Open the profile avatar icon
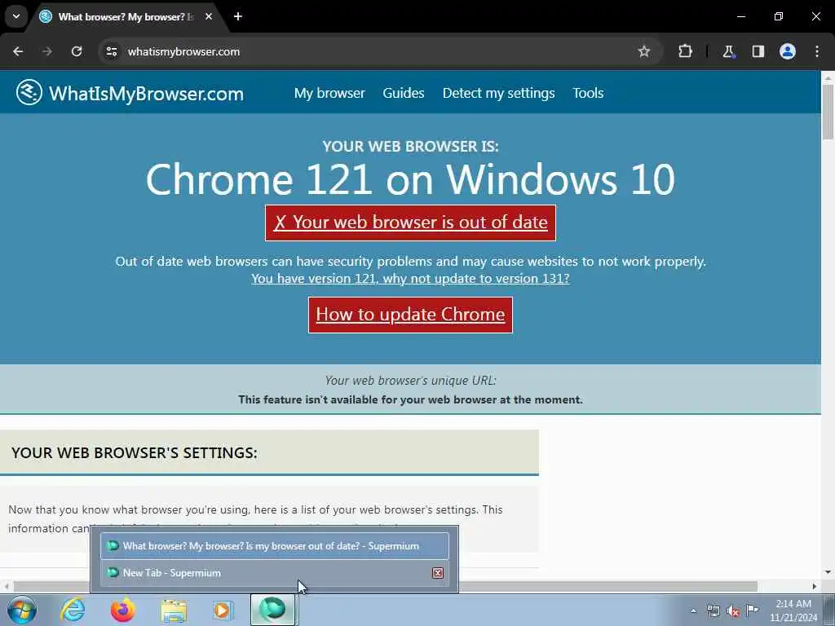 [x=788, y=51]
